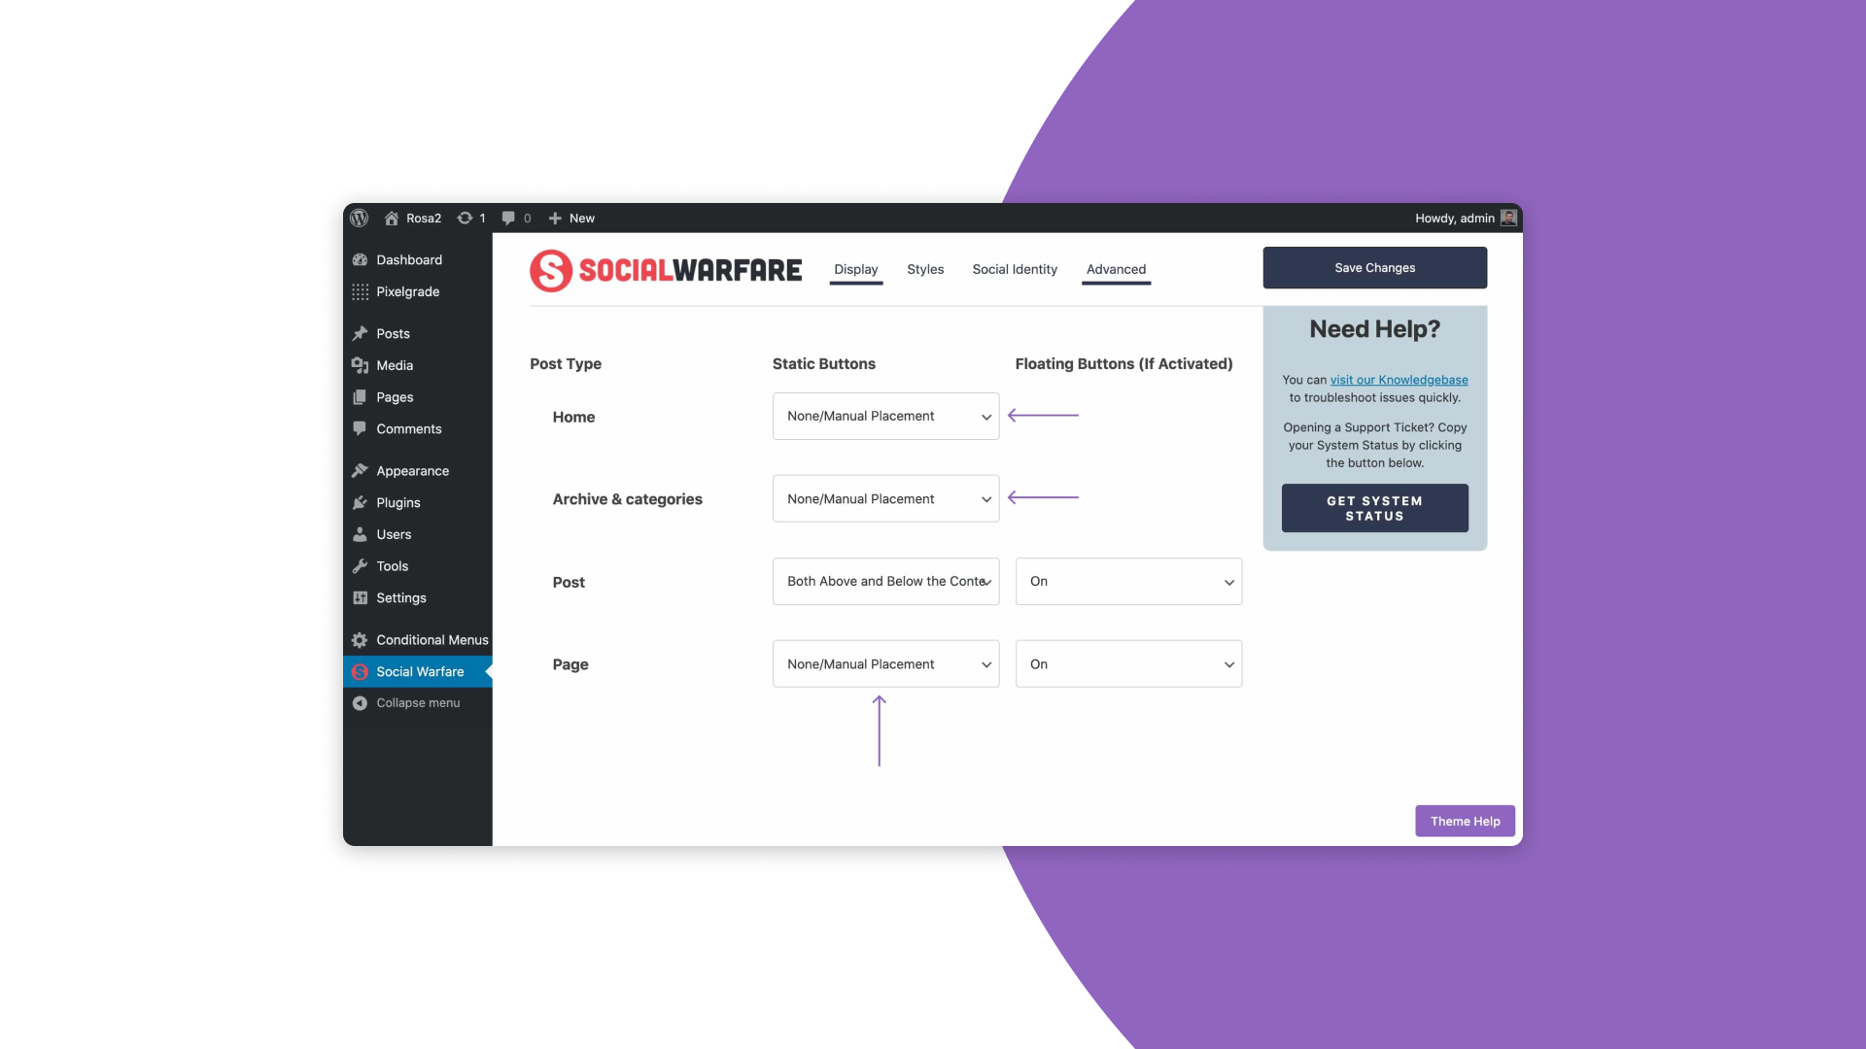Image resolution: width=1866 pixels, height=1049 pixels.
Task: Open the comments bubble icon in admin bar
Action: [x=508, y=219]
